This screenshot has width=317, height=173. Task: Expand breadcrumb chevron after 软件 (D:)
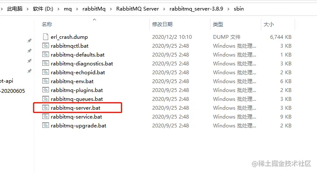point(58,9)
